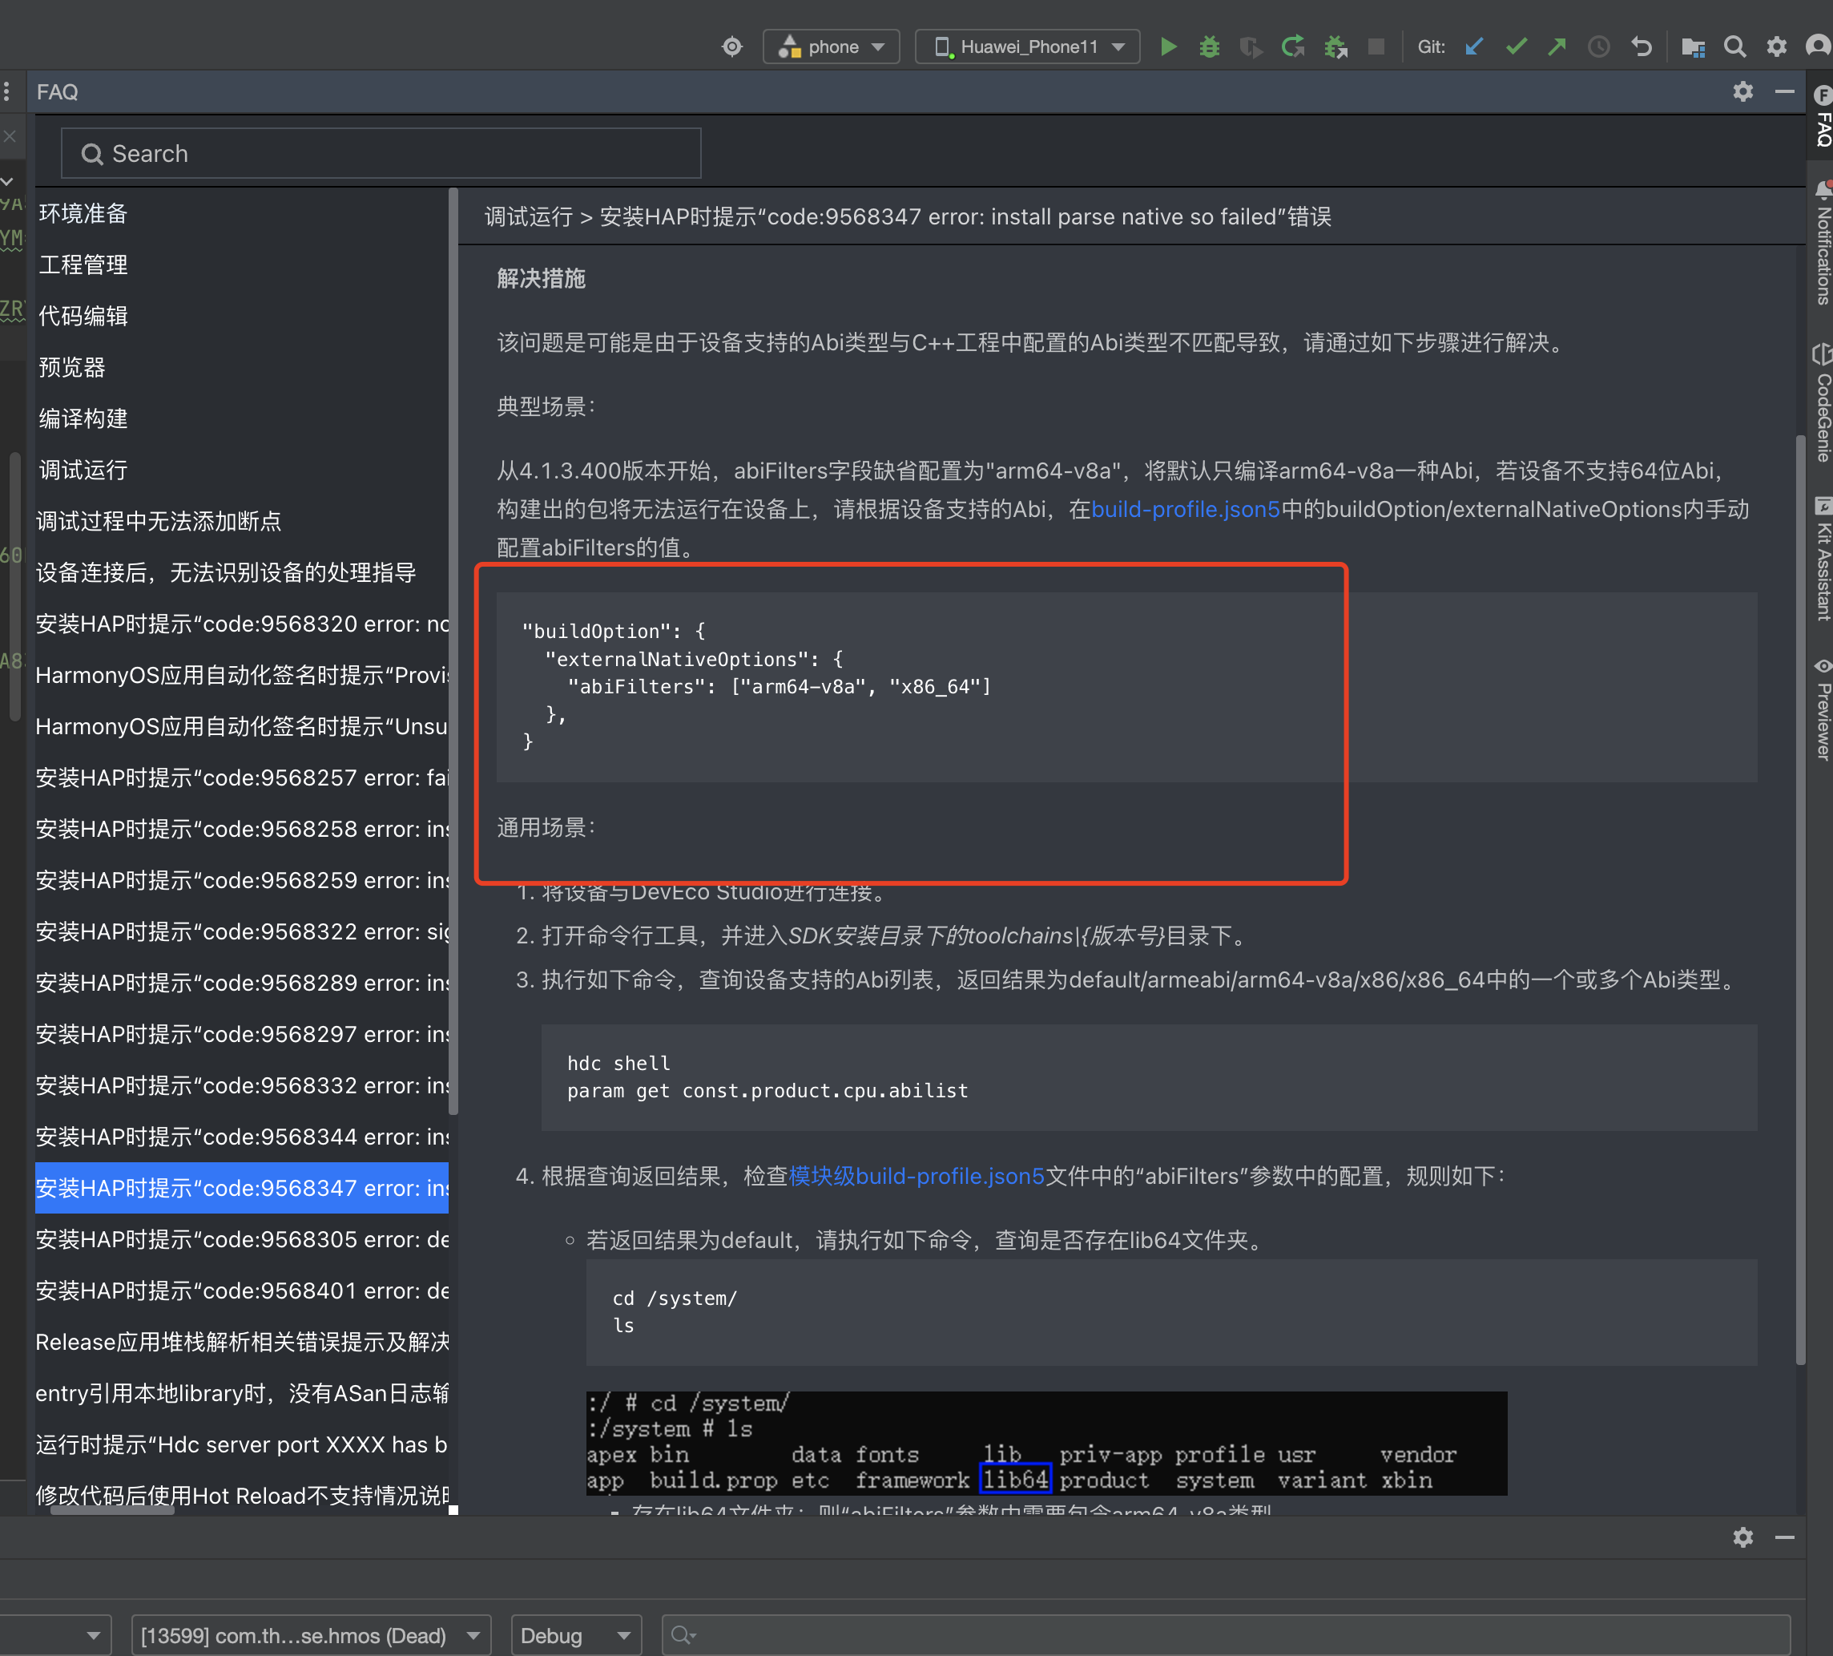Viewport: 1833px width, 1656px height.
Task: Open the Debug log level dropdown
Action: click(x=575, y=1636)
